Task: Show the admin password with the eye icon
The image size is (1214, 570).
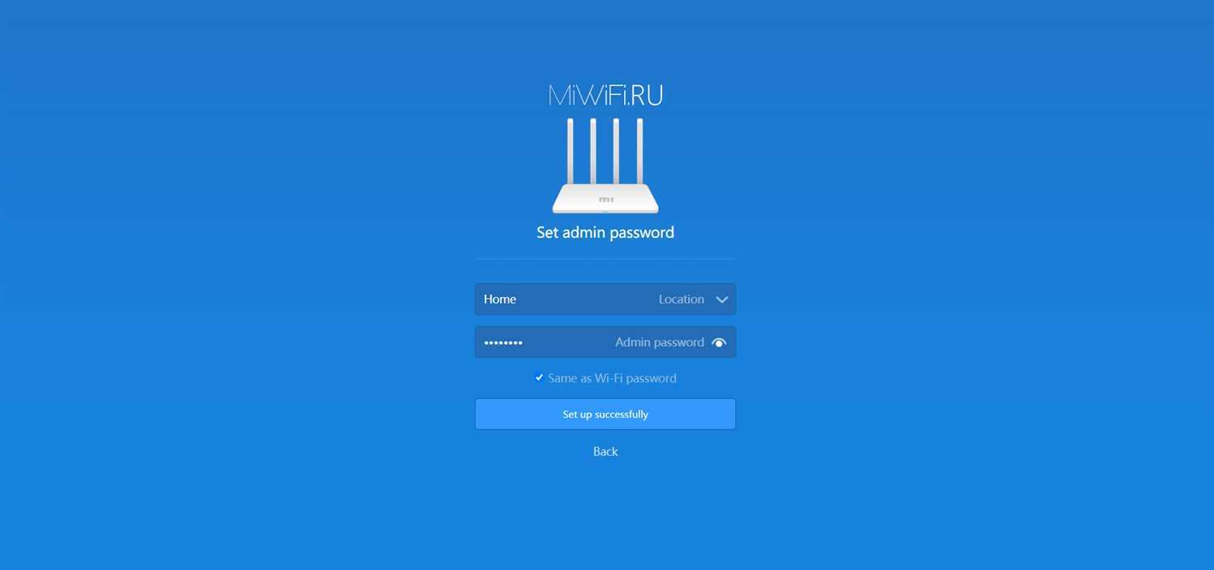Action: [x=719, y=342]
